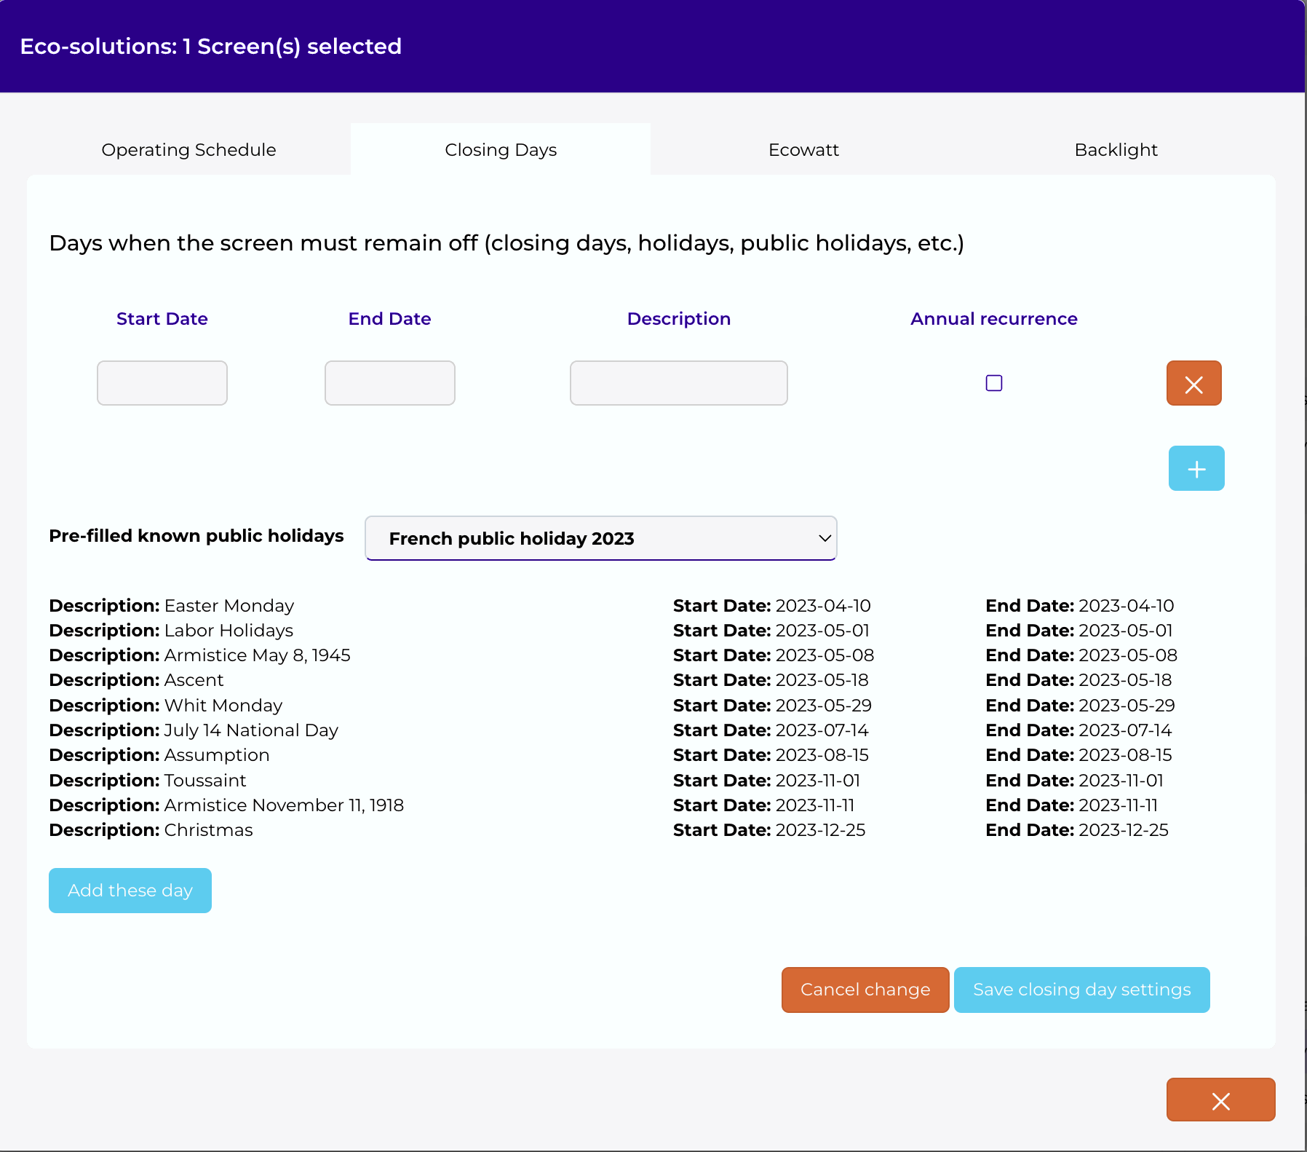
Task: Click into the End Date input box
Action: click(x=390, y=383)
